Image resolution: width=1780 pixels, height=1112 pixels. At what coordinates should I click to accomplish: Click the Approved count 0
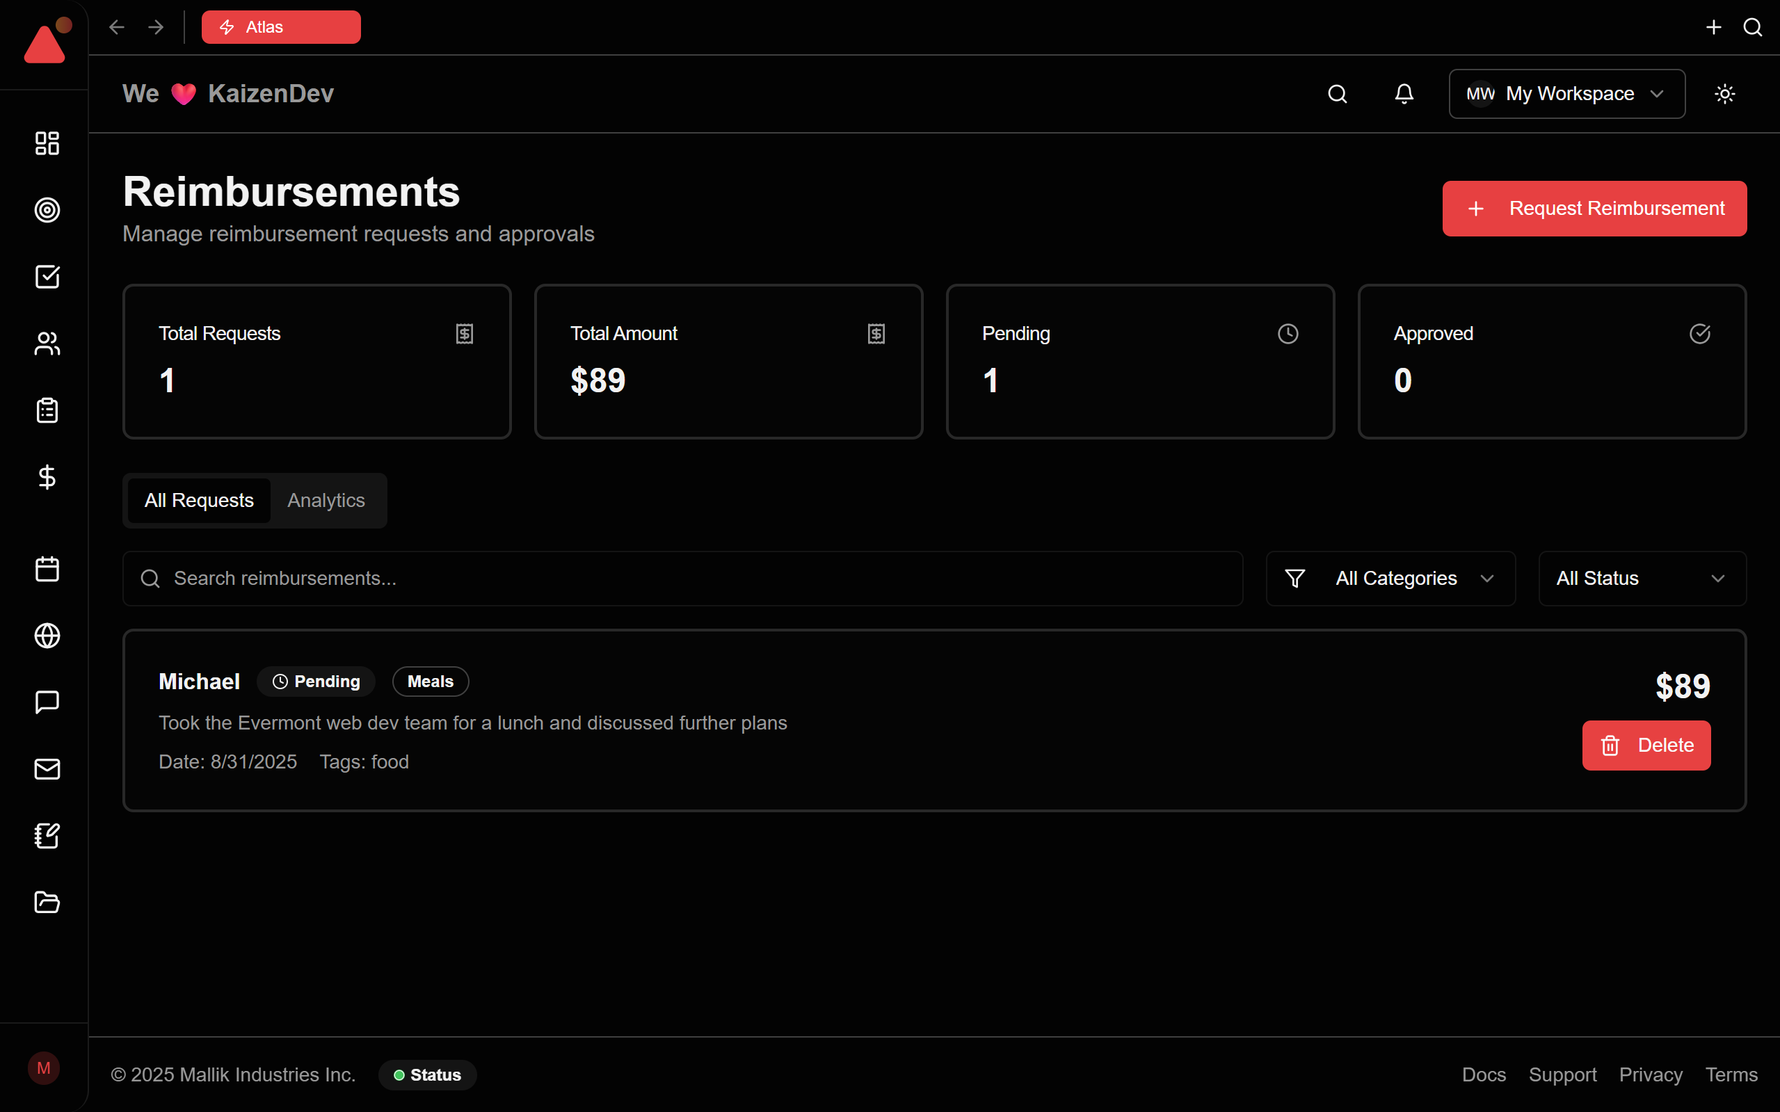click(1403, 381)
